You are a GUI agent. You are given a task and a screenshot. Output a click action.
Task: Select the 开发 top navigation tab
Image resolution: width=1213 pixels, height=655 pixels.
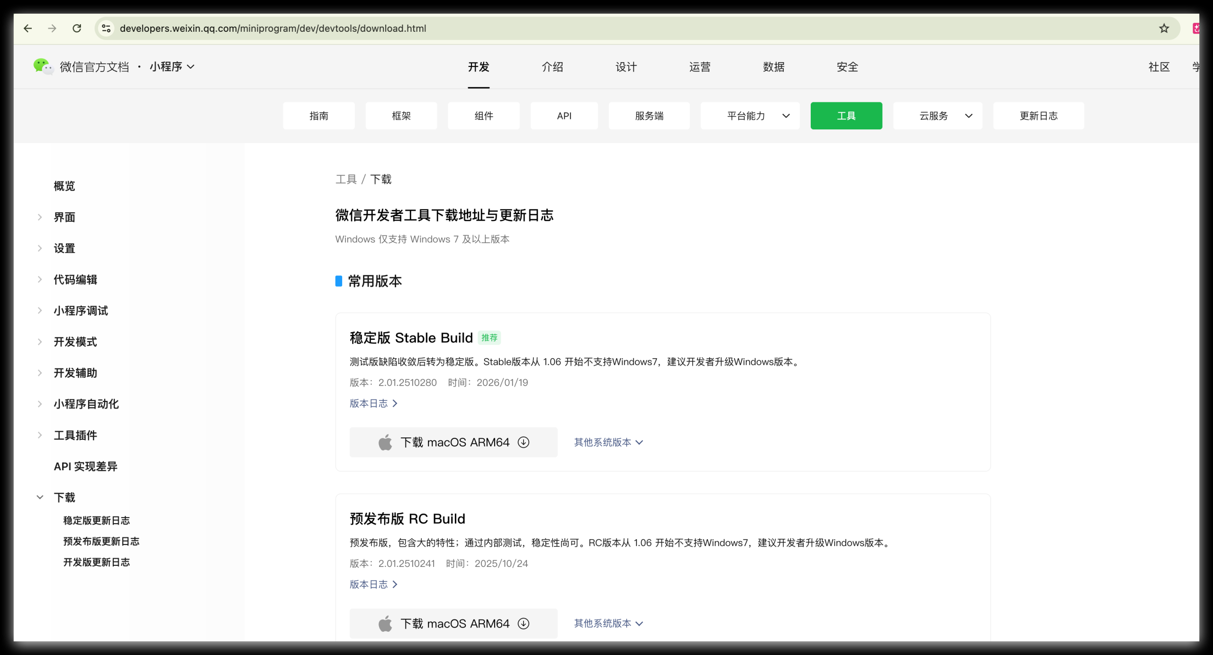[479, 67]
